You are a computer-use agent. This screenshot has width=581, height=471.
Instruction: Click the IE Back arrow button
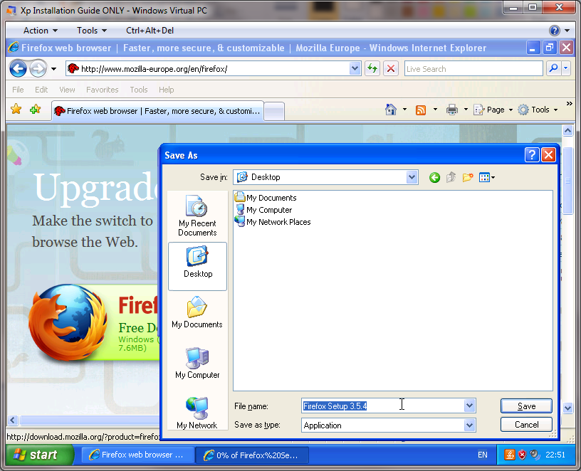point(18,68)
